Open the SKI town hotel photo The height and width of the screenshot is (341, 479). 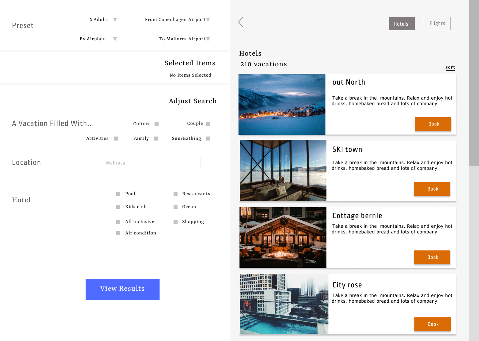click(283, 170)
